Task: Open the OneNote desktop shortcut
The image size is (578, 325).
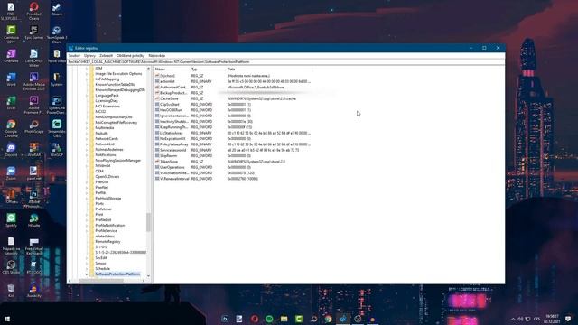Action: [11, 56]
